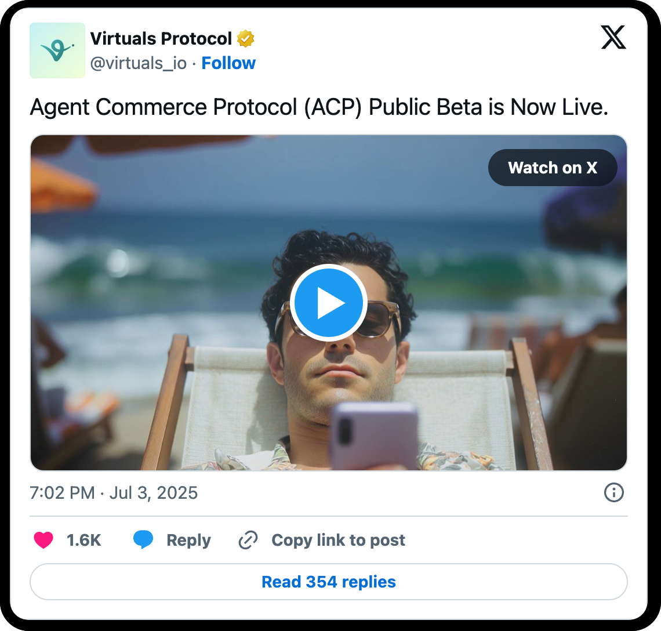Open the post info circle icon

coord(614,492)
